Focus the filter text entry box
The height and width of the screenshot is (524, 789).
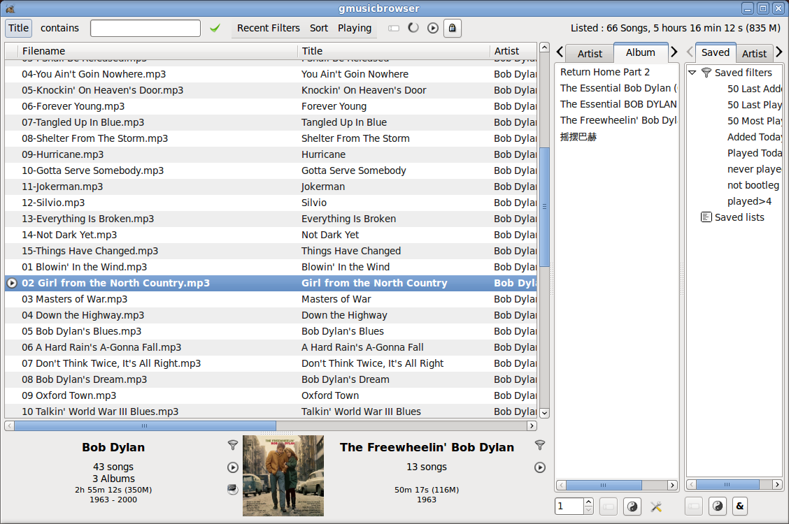click(145, 28)
